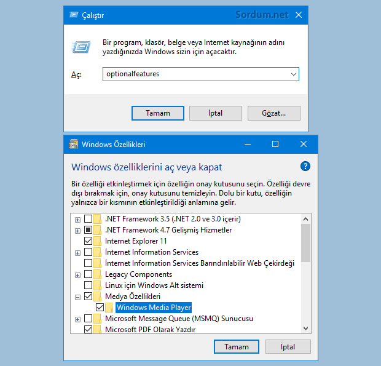Image resolution: width=381 pixels, height=366 pixels.
Task: Click the features list scroll up arrow
Action: [305, 219]
